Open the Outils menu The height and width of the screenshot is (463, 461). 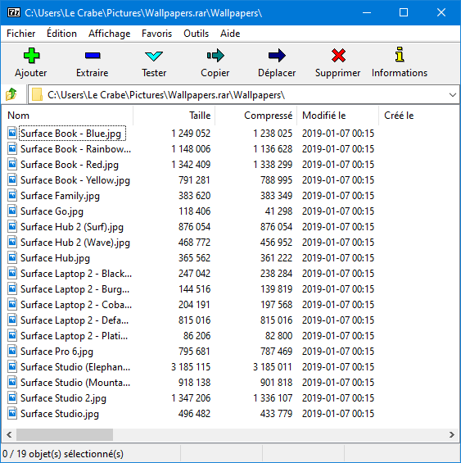pos(196,34)
